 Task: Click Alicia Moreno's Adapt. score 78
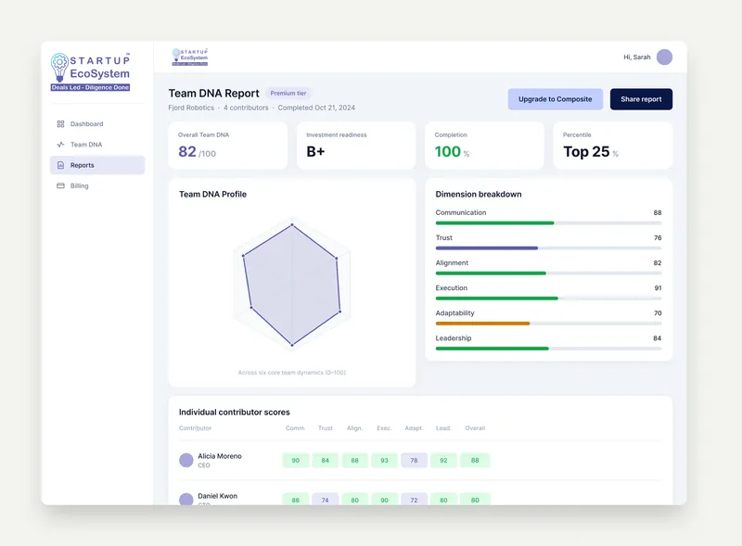click(x=414, y=461)
